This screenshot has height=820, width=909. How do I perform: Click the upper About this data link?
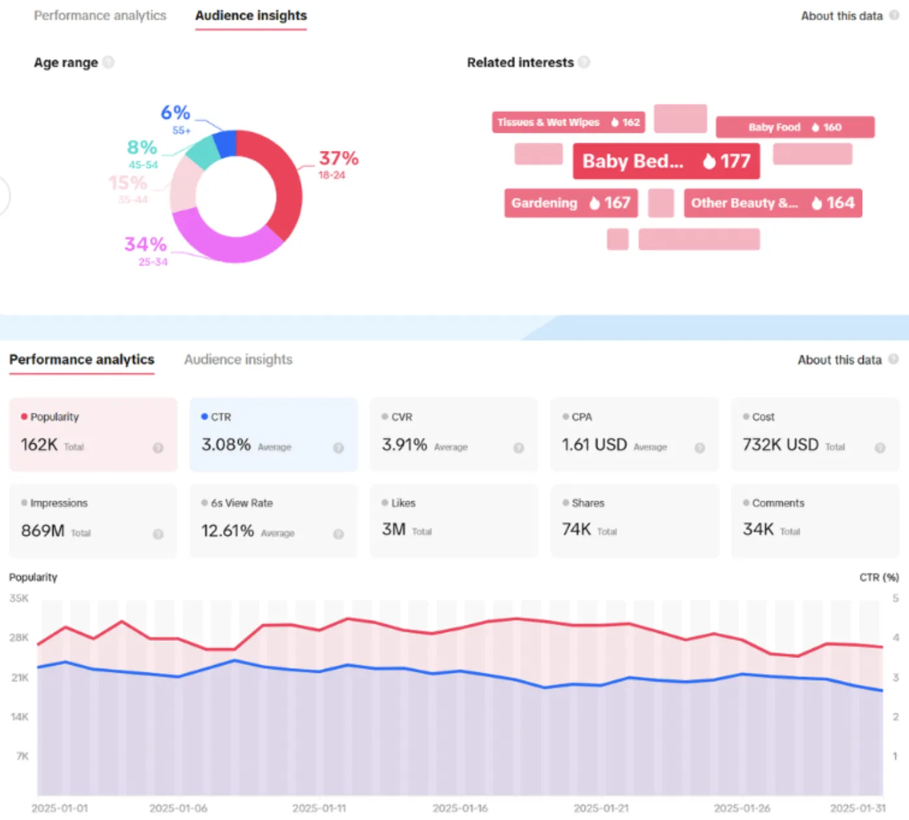click(x=841, y=16)
